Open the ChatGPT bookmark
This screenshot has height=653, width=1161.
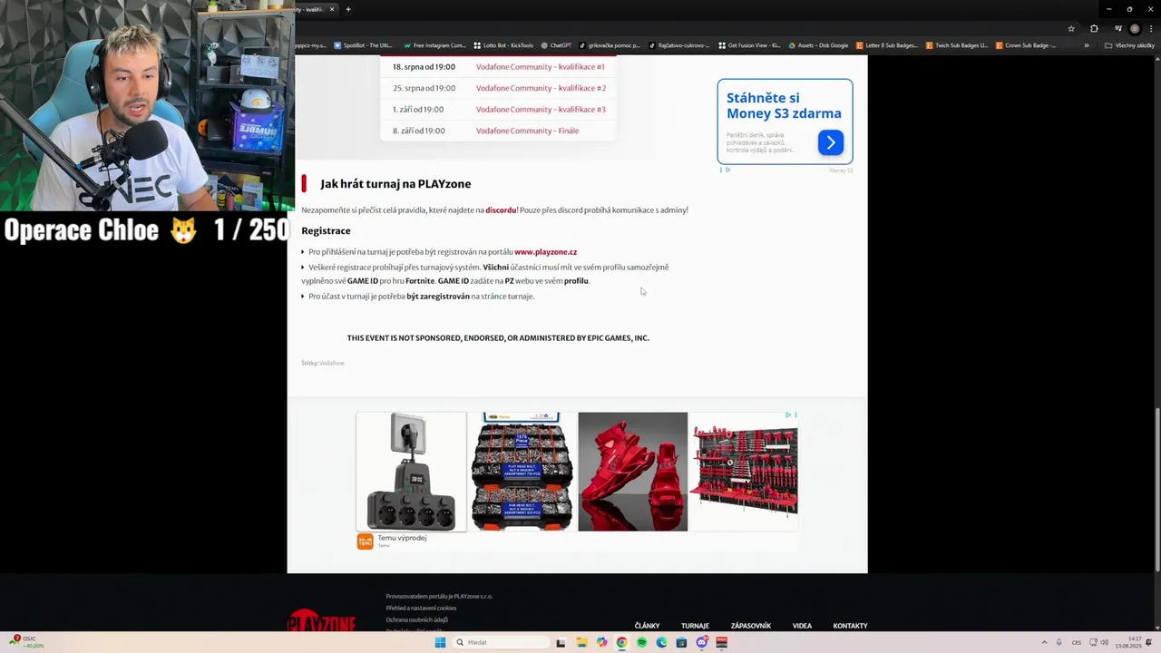tap(556, 45)
